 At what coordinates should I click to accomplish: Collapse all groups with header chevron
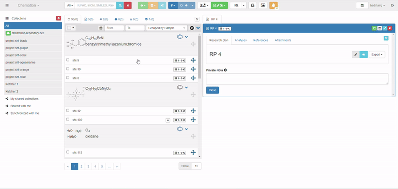198,28
